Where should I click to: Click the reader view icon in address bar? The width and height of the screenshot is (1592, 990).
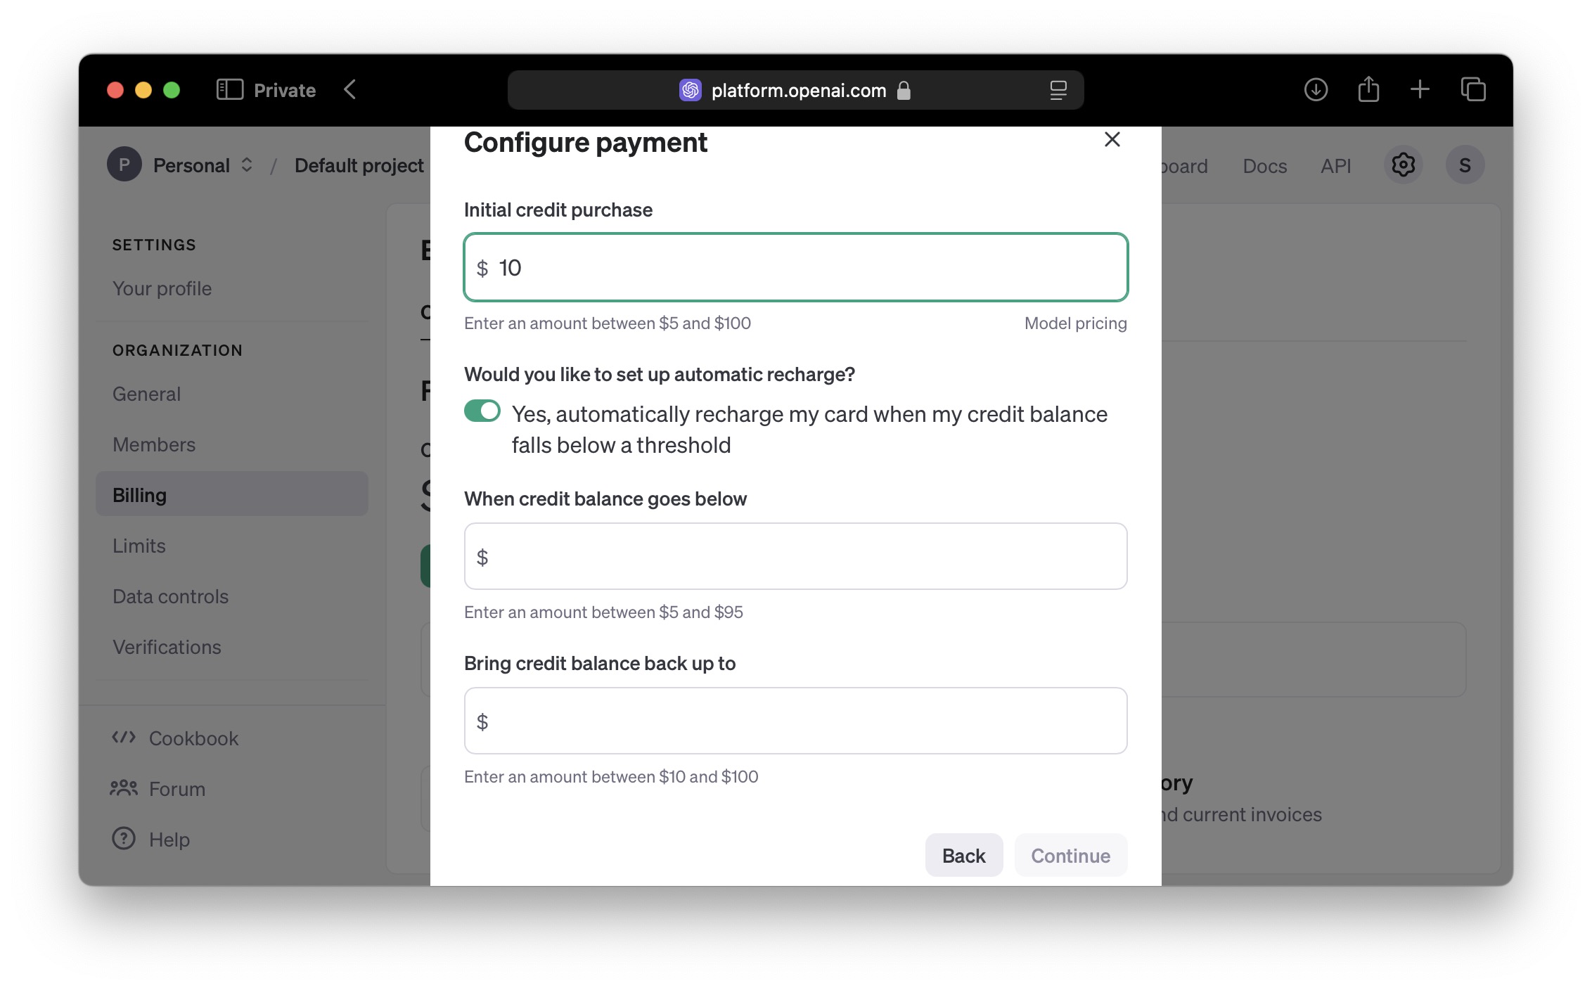click(1058, 90)
